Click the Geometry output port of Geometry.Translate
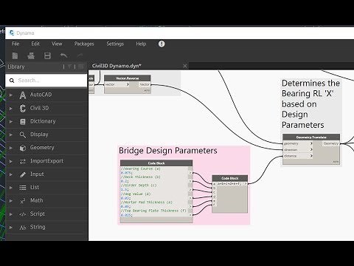This screenshot has height=266, width=354. click(x=331, y=143)
